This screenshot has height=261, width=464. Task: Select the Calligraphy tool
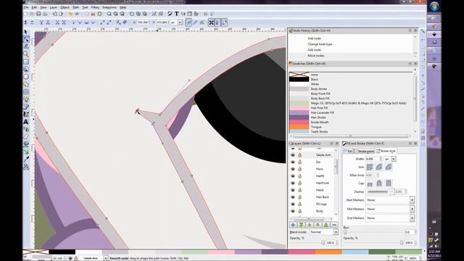(26, 114)
